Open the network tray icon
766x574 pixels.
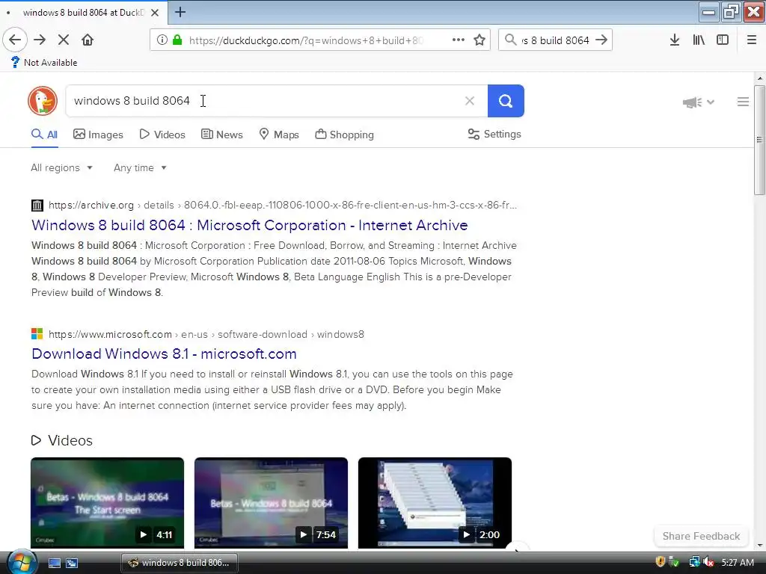693,562
